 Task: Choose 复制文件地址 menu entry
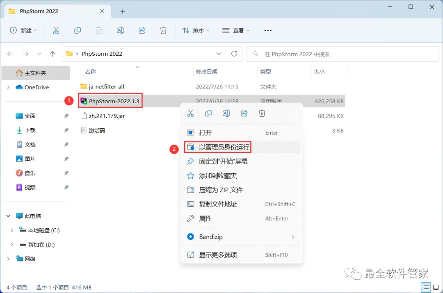point(242,204)
